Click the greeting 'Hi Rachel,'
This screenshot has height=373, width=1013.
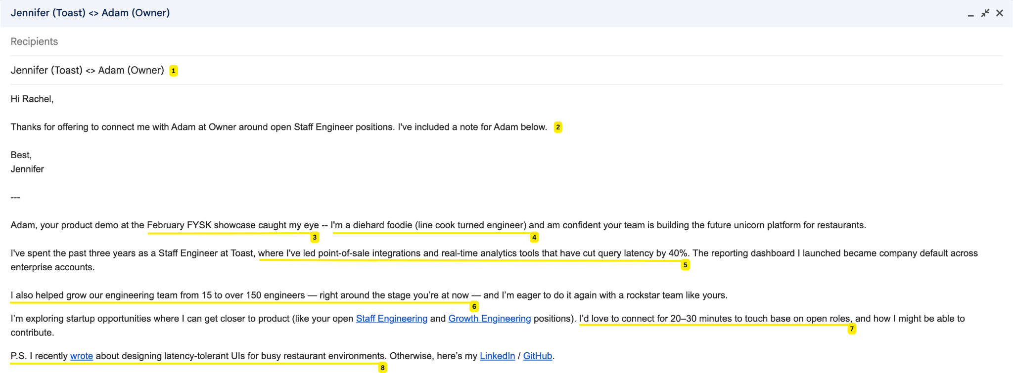pos(32,99)
